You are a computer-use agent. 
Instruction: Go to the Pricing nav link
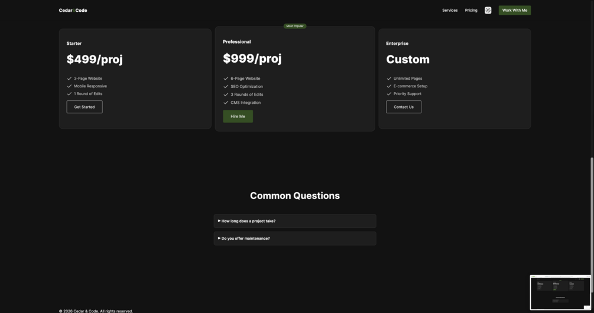pyautogui.click(x=471, y=10)
